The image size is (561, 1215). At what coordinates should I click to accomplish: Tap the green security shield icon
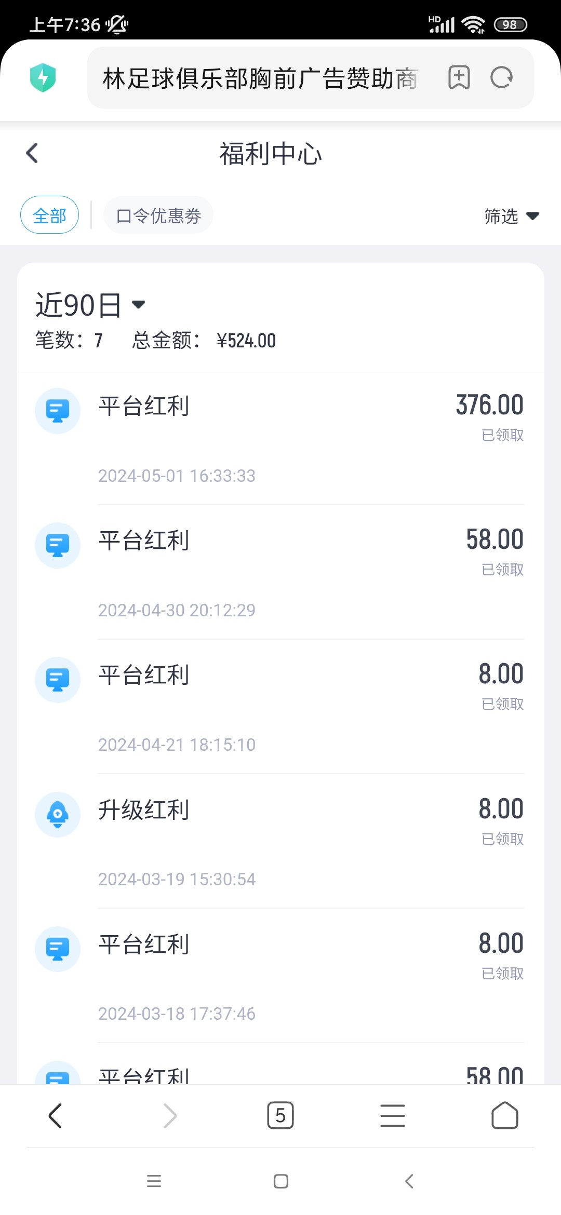pos(43,78)
